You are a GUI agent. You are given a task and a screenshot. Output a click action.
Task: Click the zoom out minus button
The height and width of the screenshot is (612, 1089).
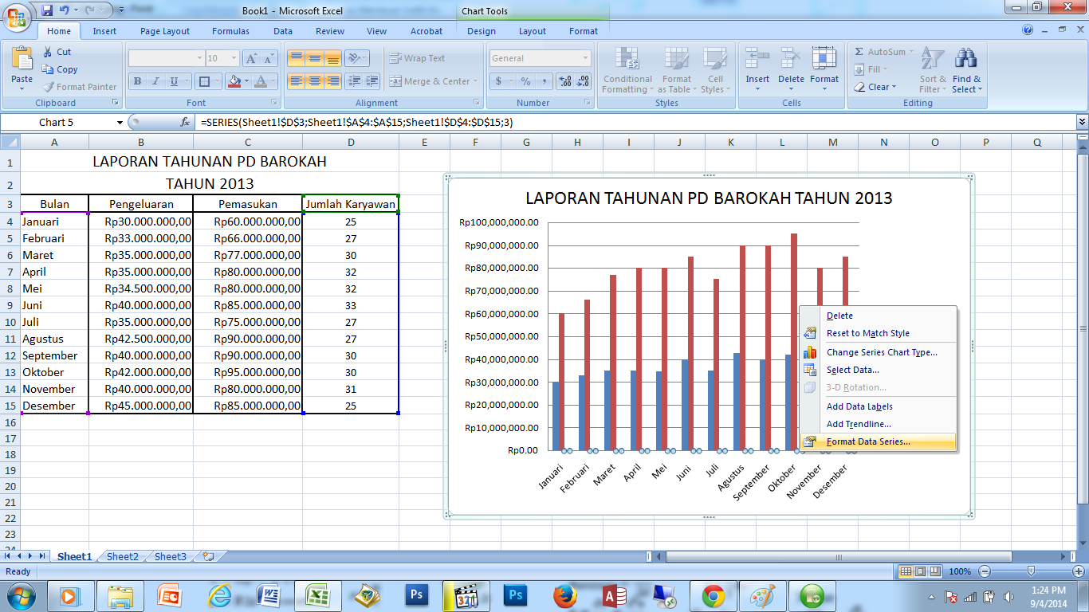point(984,571)
